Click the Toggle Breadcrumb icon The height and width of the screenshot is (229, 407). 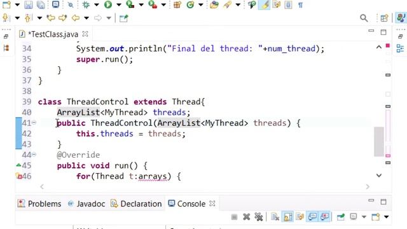point(252,4)
